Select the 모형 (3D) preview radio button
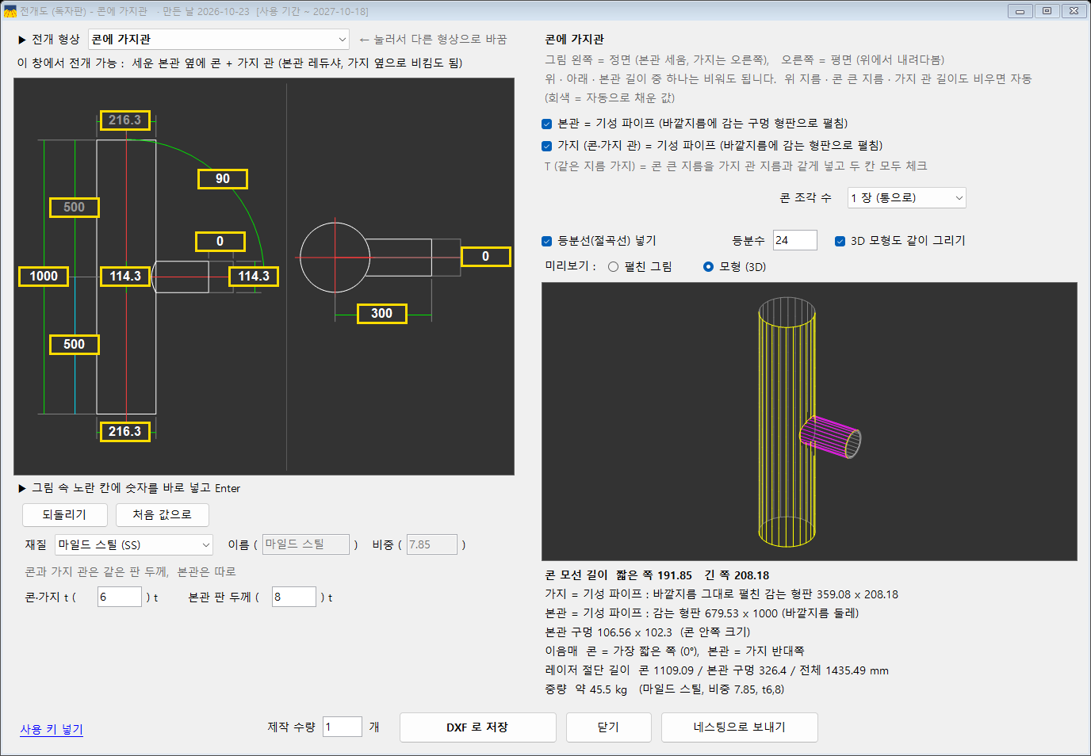Screen dimensions: 1091x756 click(708, 267)
